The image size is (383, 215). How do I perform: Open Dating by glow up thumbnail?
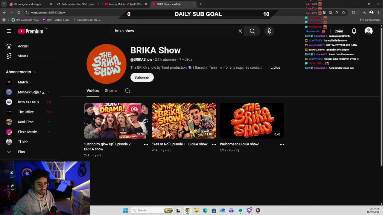click(116, 121)
